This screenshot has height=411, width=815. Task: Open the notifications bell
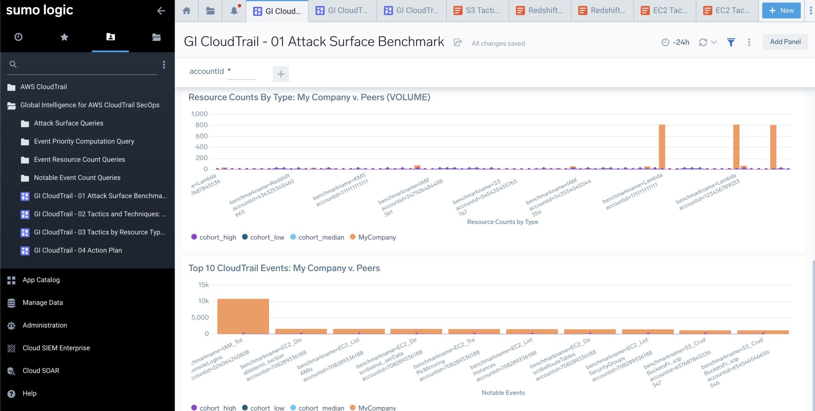tap(234, 11)
